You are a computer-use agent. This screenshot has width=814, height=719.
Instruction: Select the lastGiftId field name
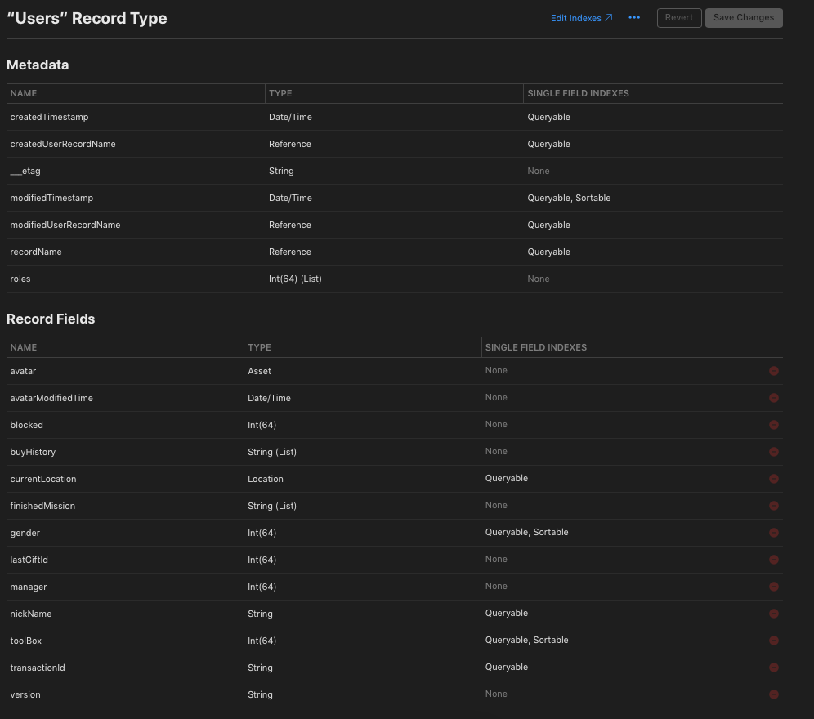29,560
